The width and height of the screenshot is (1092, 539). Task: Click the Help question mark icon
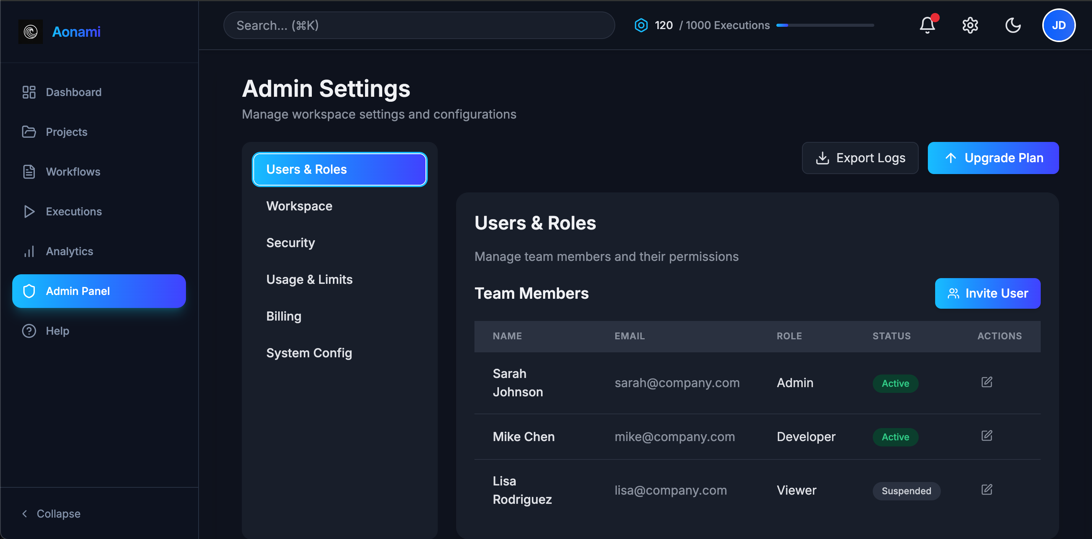point(29,331)
